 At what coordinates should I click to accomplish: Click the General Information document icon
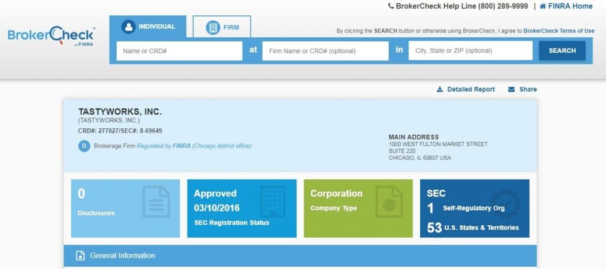[80, 255]
